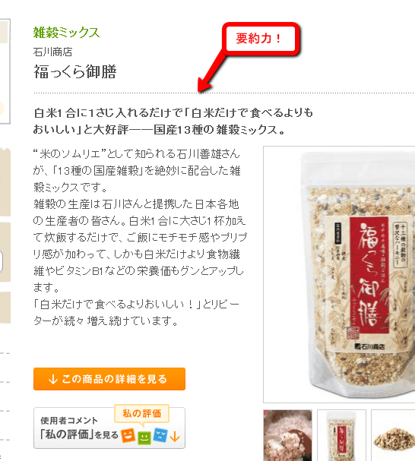Screen dimensions: 415x461
Task: Click the bold summary headline about 国産13種
Action: (x=173, y=121)
